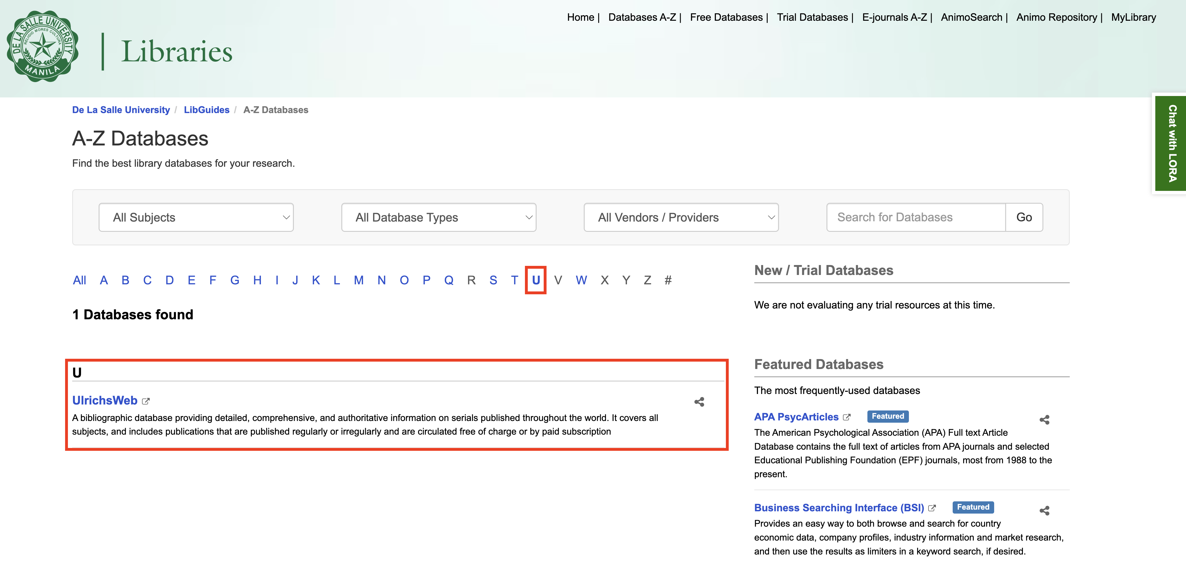Open the APA PsycArticles link
Viewport: 1186px width, 563px height.
click(x=796, y=417)
